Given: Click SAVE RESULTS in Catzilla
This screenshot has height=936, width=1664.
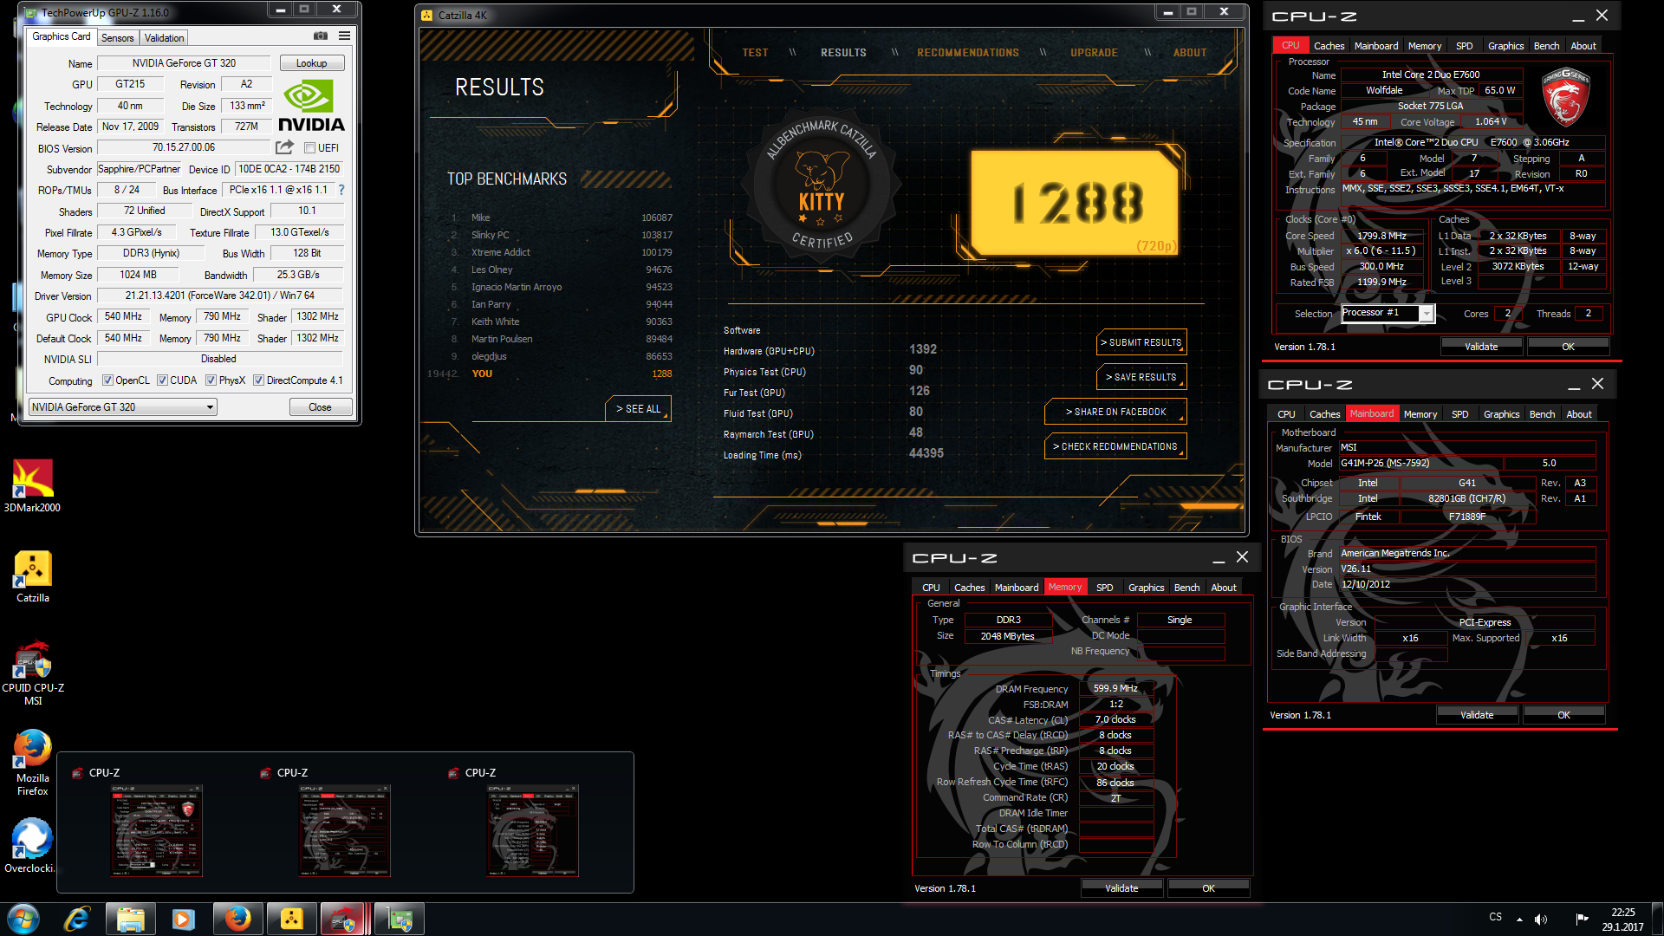Looking at the screenshot, I should coord(1141,377).
